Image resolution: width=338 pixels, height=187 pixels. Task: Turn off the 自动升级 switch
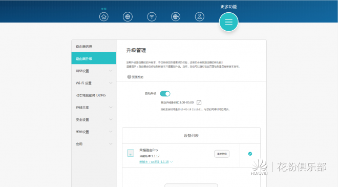click(x=165, y=94)
